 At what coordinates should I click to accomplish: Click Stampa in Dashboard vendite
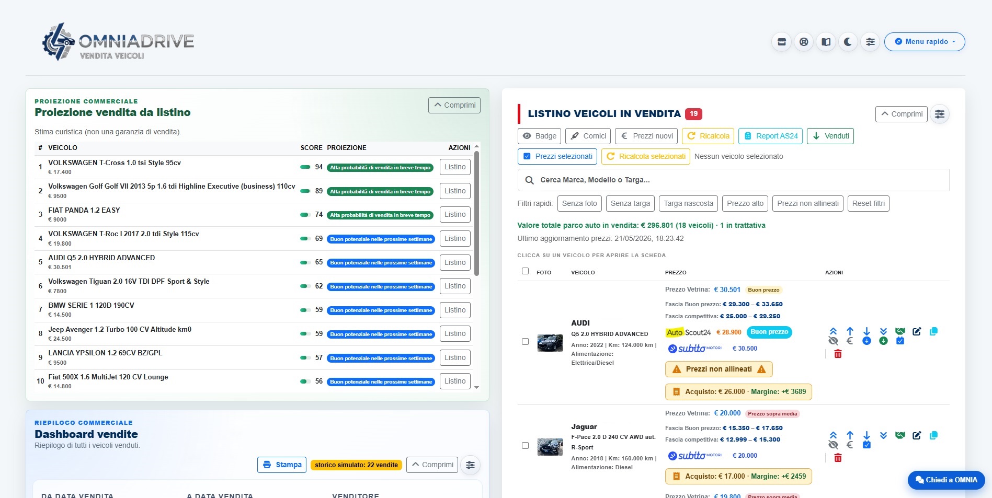282,465
